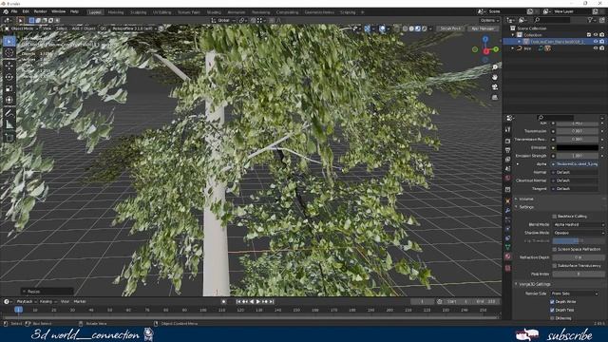Adjust the Clip Threshold slider
Image resolution: width=608 pixels, height=342 pixels.
[579, 240]
